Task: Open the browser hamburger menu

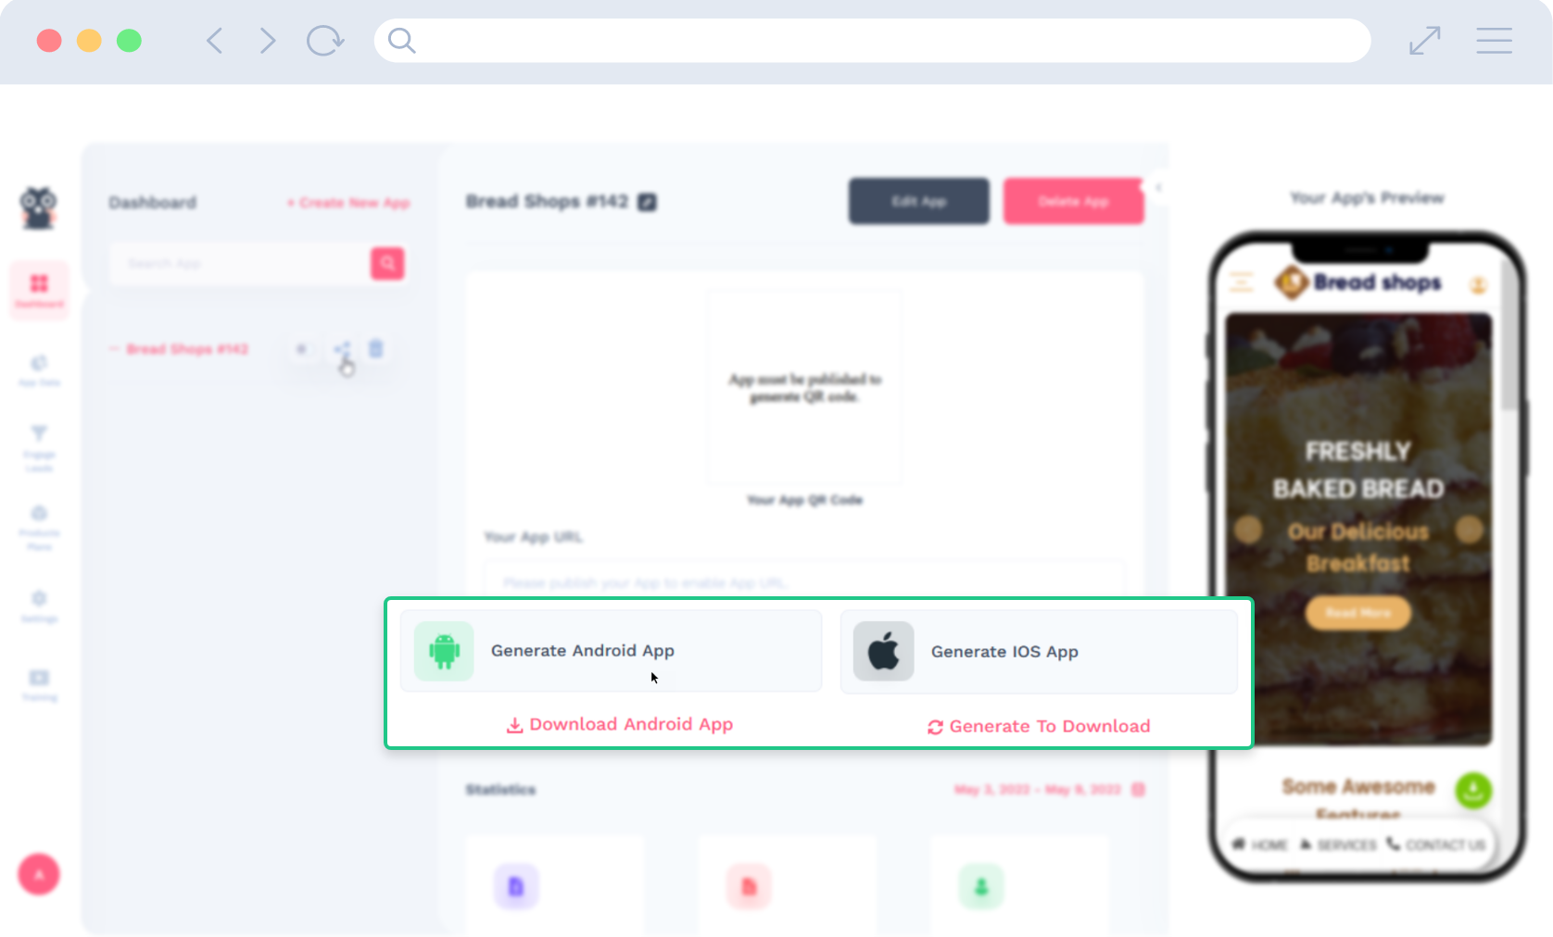Action: coord(1494,41)
